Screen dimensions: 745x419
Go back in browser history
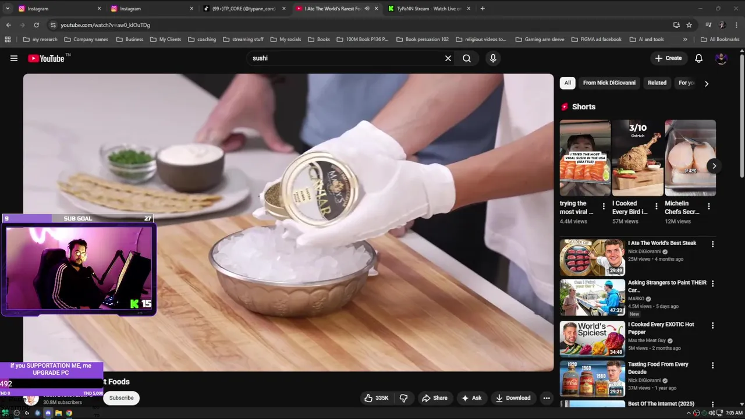coord(8,25)
